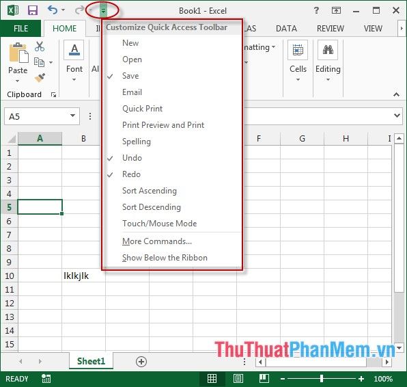
Task: Click the Zoom In plus button
Action: 361,379
